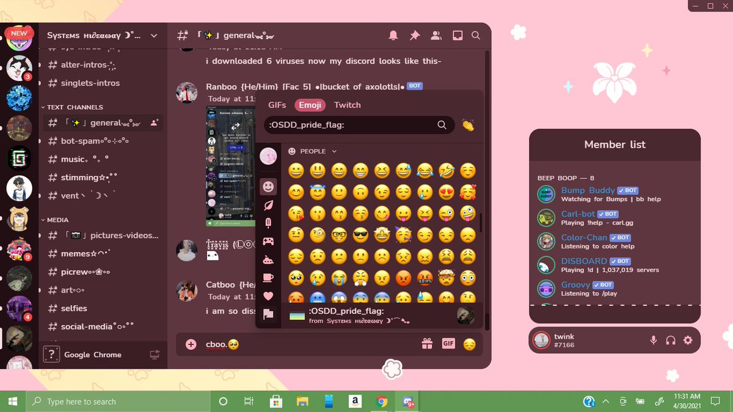Switch to Twitch tab
The height and width of the screenshot is (412, 733).
point(348,105)
